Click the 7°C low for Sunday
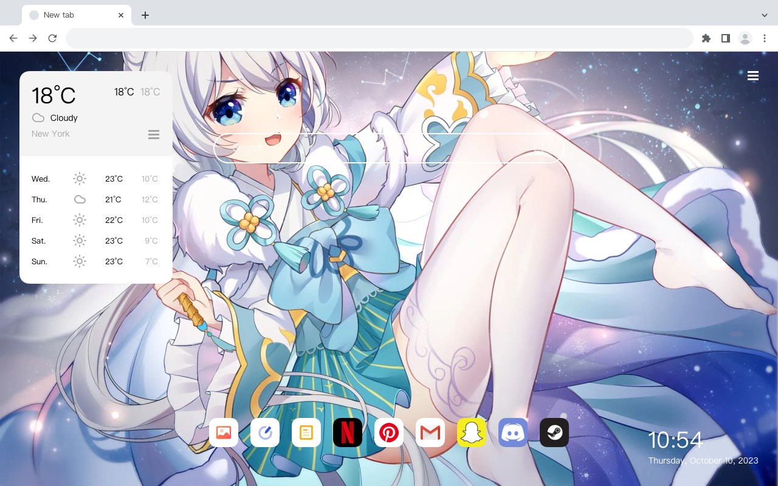Viewport: 778px width, 486px height. click(x=151, y=262)
